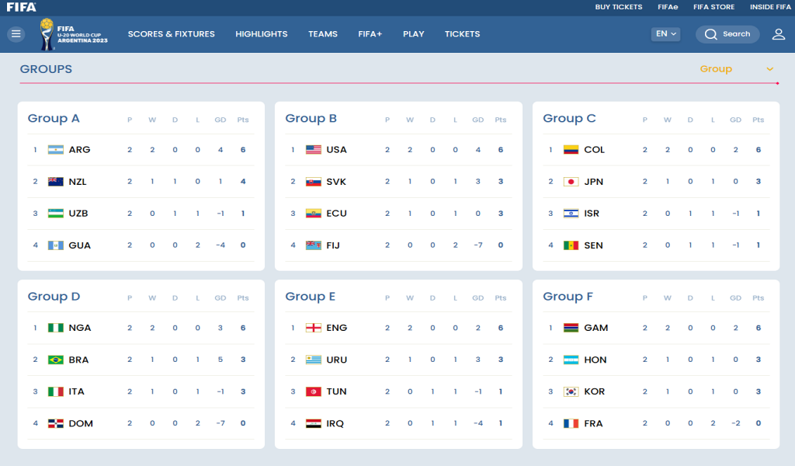Click the Fiji flag icon
Viewport: 795px width, 466px height.
(x=314, y=245)
